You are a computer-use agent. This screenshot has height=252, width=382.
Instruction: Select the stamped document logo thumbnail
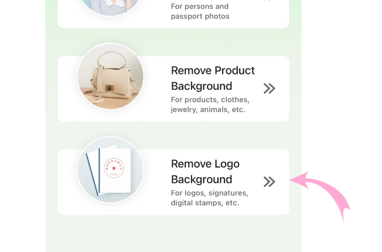pos(110,169)
